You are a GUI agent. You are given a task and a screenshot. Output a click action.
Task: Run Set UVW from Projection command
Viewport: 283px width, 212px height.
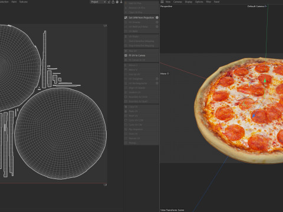click(141, 18)
